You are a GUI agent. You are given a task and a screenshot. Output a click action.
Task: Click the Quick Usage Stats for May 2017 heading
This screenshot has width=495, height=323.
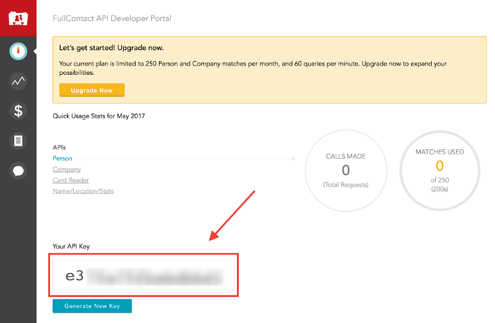pos(98,116)
